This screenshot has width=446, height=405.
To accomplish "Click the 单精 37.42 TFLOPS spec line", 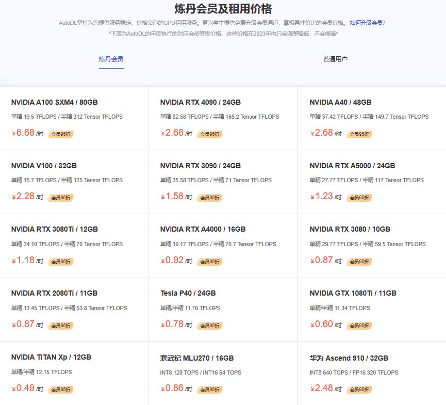I will (369, 117).
